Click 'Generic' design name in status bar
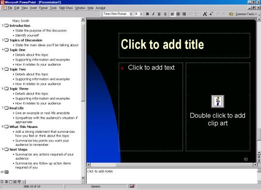Image resolution: width=261 pixels, height=190 pixels. 95,186
